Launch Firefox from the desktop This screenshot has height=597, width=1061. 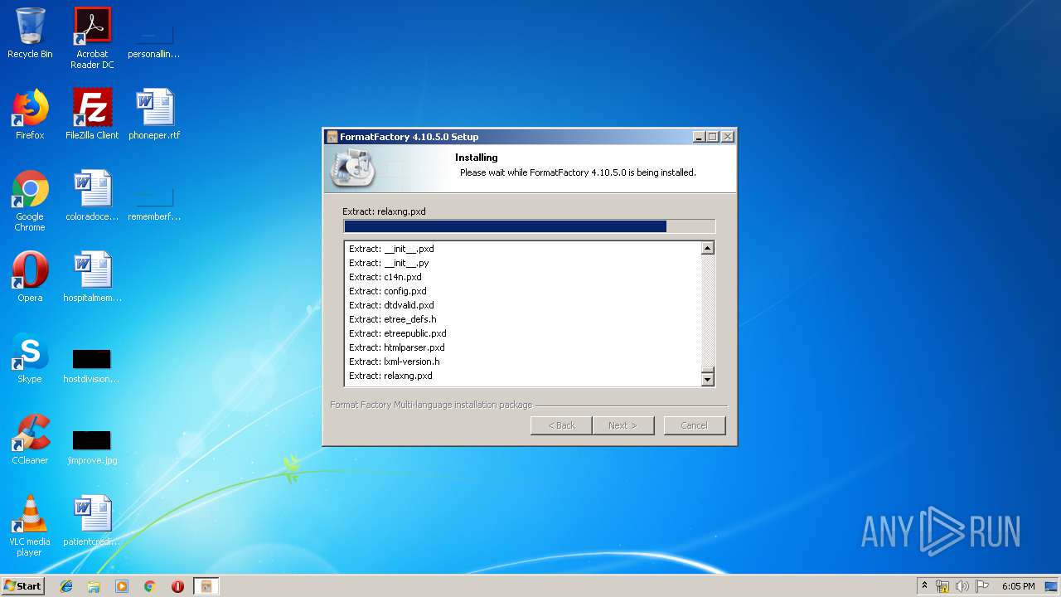coord(30,114)
